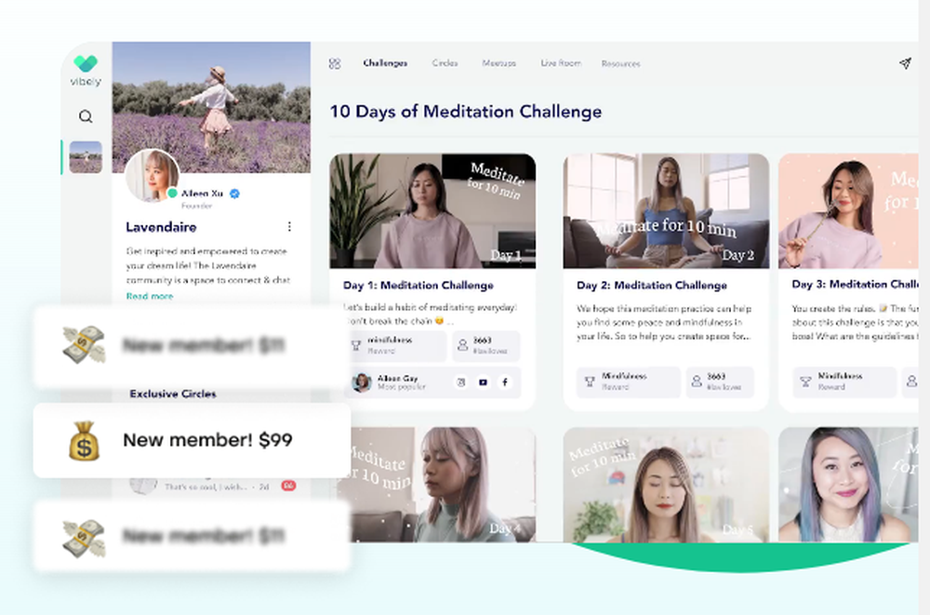Viewport: 930px width, 615px height.
Task: Click the 'New member! $99' notification
Action: pyautogui.click(x=193, y=440)
